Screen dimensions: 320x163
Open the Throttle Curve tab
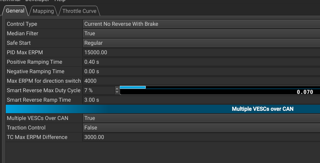pos(80,11)
